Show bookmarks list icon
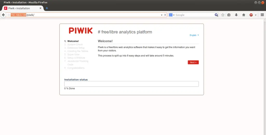Viewport: 266px width, 135px height. [x=229, y=15]
